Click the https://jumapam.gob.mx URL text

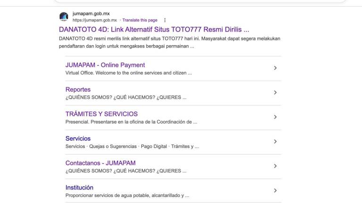click(x=95, y=20)
